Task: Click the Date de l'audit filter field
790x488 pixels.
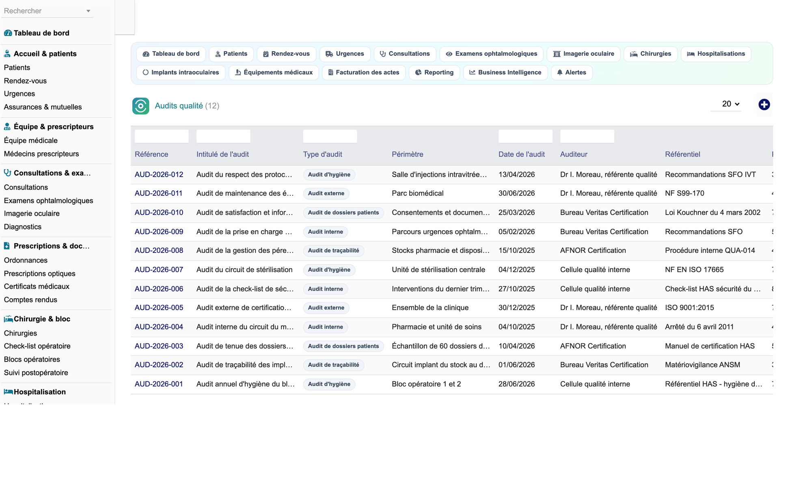Action: click(525, 137)
